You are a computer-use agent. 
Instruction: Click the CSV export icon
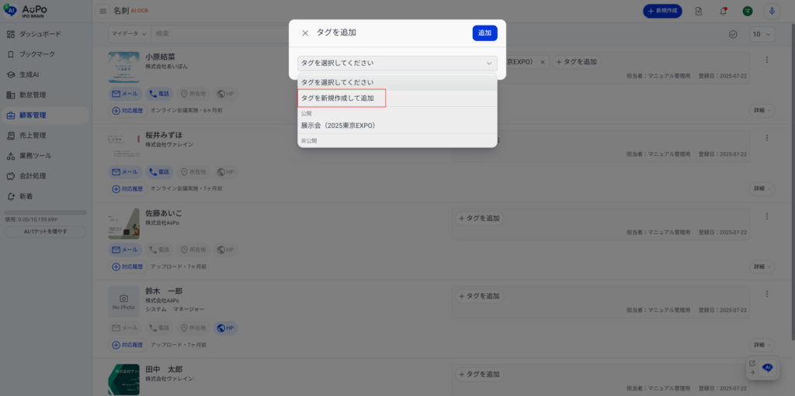(699, 11)
